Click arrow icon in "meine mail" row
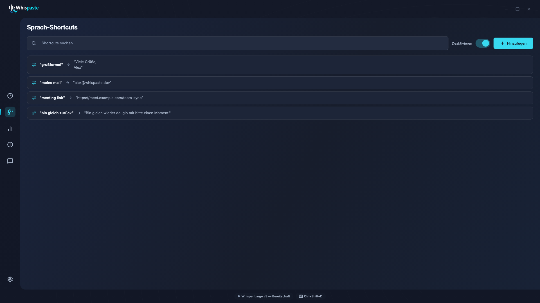 click(67, 83)
